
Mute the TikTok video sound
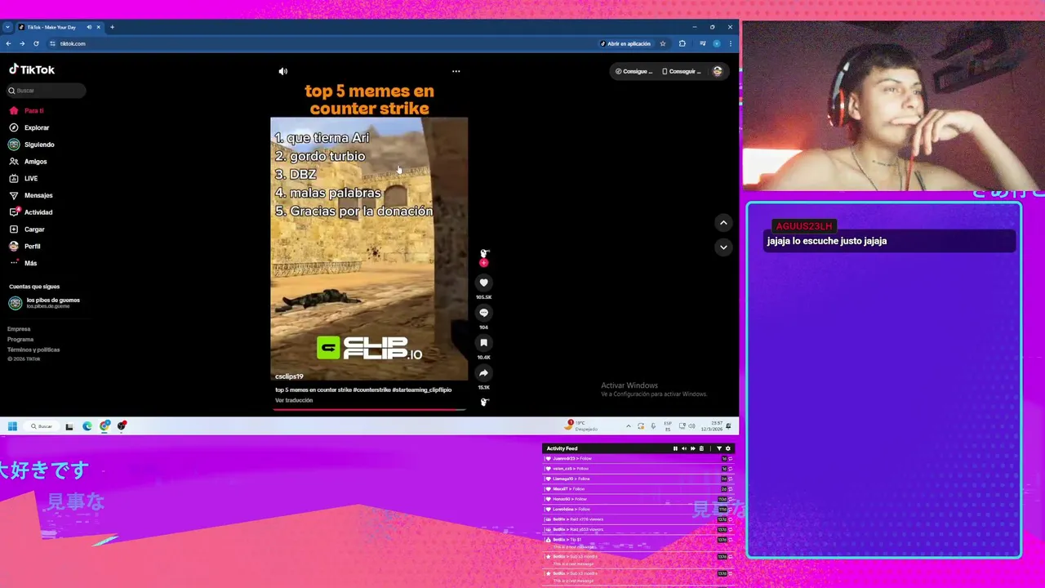[x=283, y=71]
